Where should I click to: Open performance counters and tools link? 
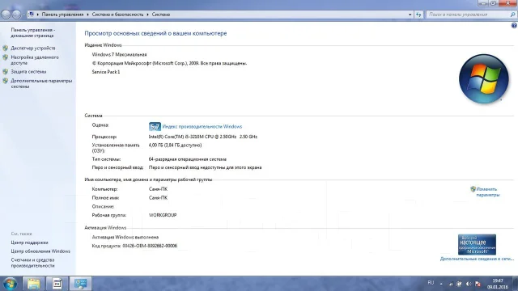coord(32,263)
